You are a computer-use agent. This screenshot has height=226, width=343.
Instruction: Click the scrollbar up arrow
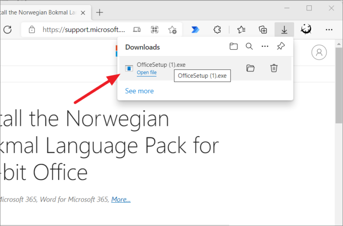(x=339, y=44)
